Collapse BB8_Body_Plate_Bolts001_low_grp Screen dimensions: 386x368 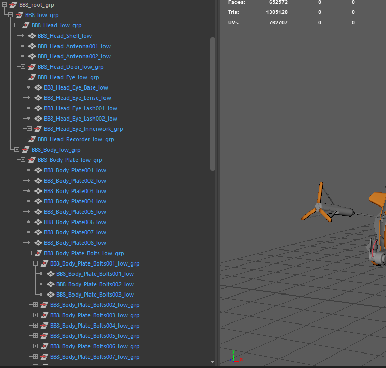click(x=35, y=263)
